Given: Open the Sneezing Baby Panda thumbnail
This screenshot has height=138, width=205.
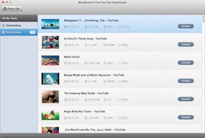Looking at the screenshot, I should (50, 97).
